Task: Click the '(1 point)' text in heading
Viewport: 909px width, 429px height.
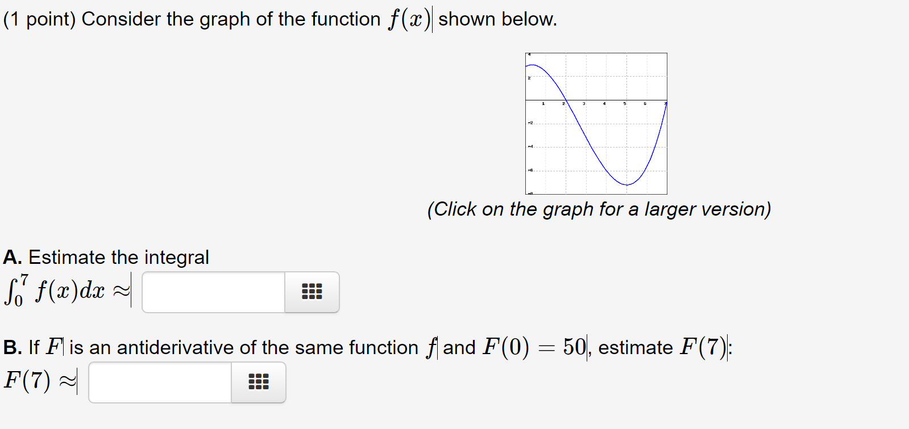Action: pos(39,19)
